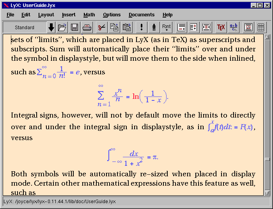Open the File menu
The image size is (273, 209).
(11, 15)
